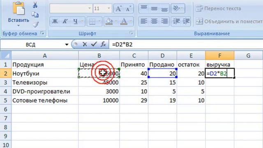Click the cell borders icon

click(x=92, y=21)
